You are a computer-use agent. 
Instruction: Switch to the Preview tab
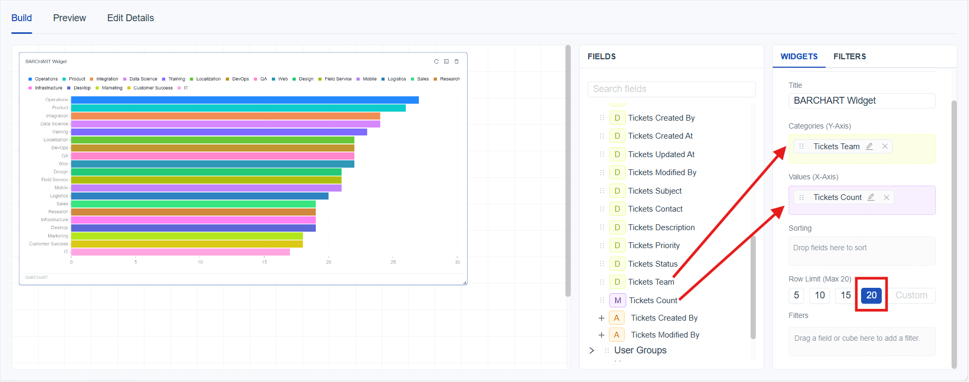(69, 18)
